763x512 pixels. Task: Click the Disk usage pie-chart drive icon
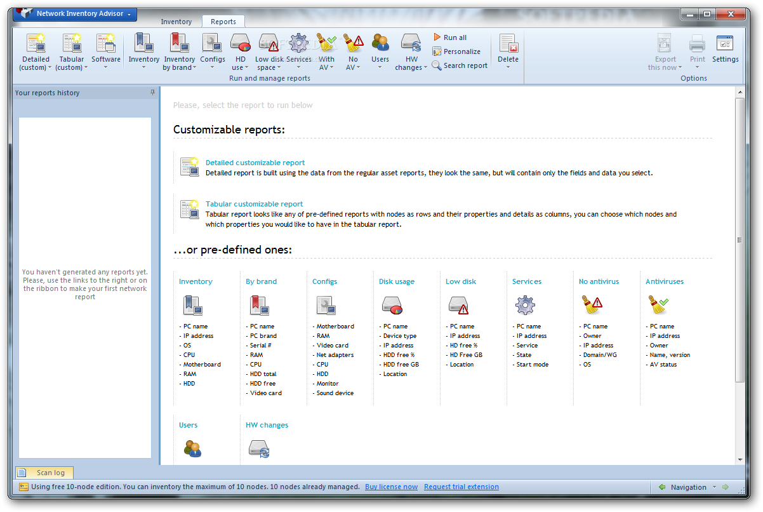coord(393,306)
